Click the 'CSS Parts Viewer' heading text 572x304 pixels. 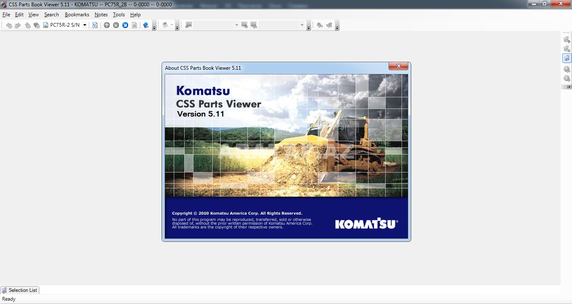[219, 104]
